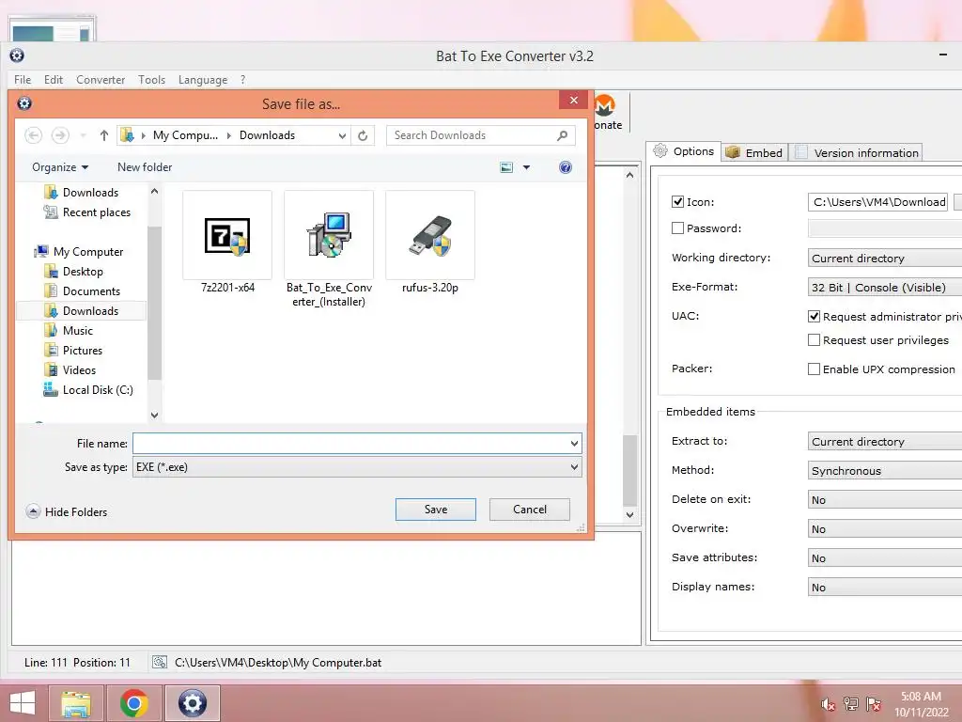Viewport: 962px width, 722px height.
Task: Open the Exe-Format dropdown
Action: click(885, 288)
